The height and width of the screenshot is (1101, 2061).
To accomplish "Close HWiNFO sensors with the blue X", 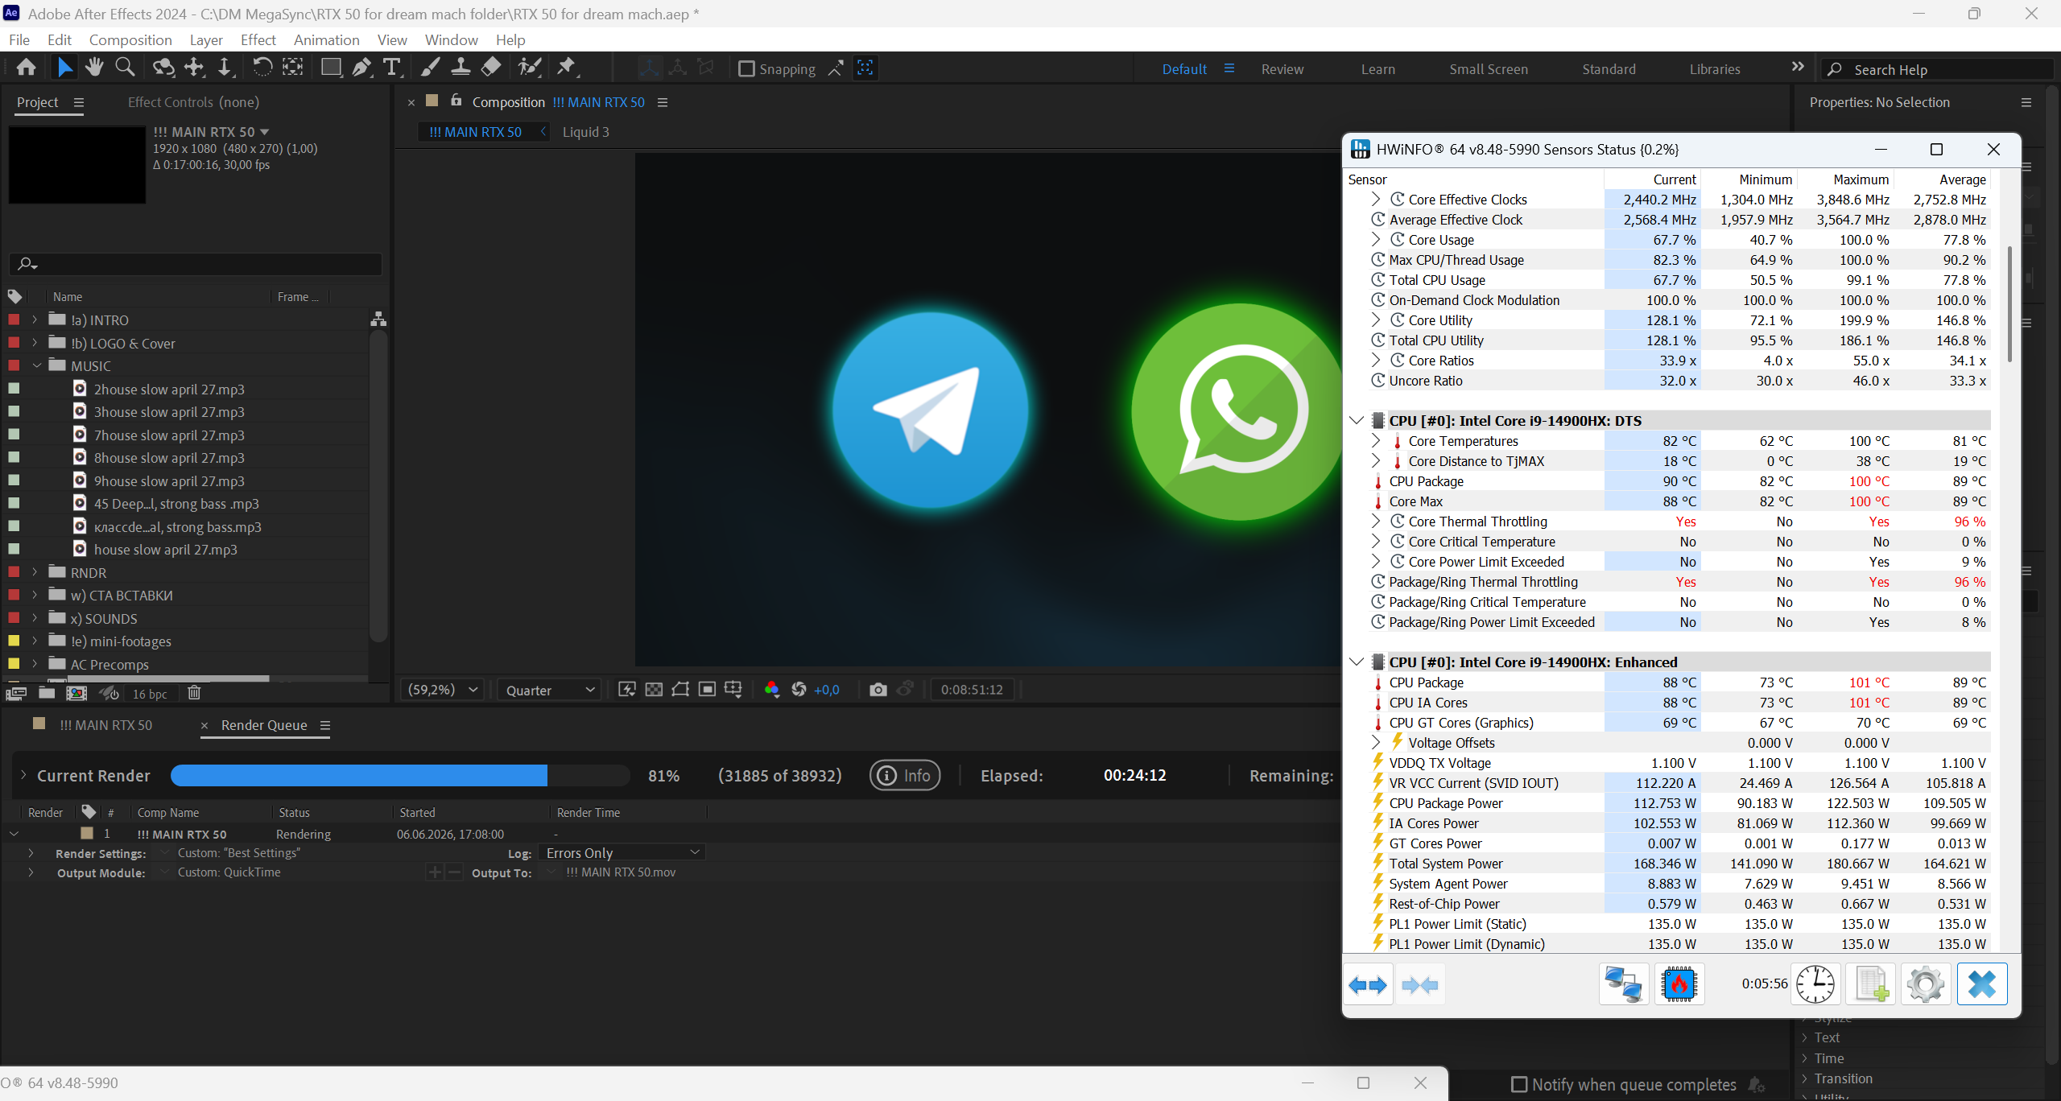I will (1982, 983).
